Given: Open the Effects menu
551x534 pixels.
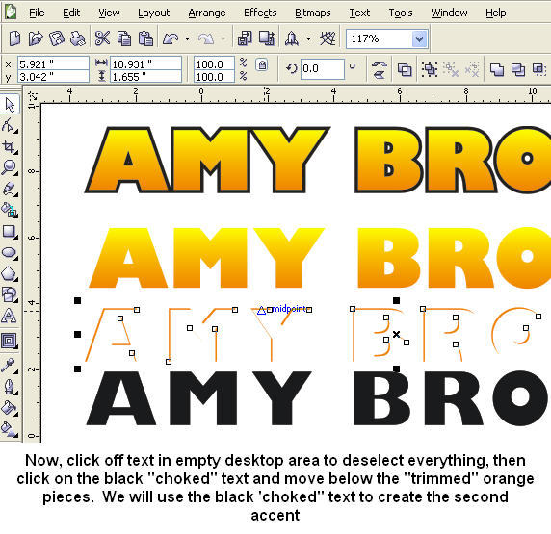Looking at the screenshot, I should pyautogui.click(x=260, y=13).
